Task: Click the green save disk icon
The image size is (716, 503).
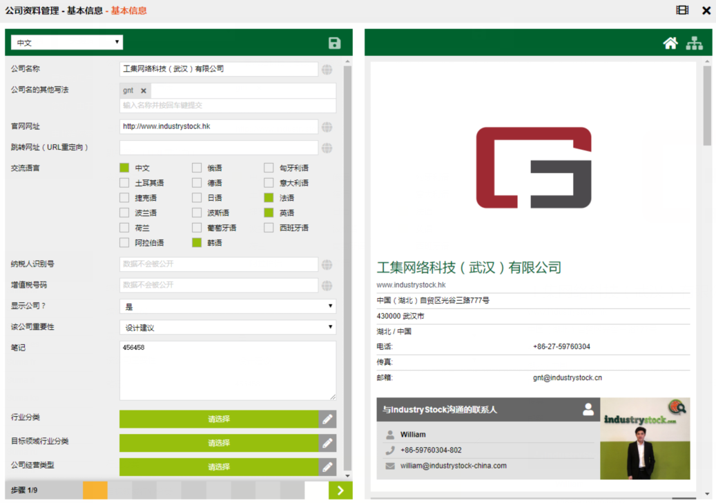Action: point(335,43)
